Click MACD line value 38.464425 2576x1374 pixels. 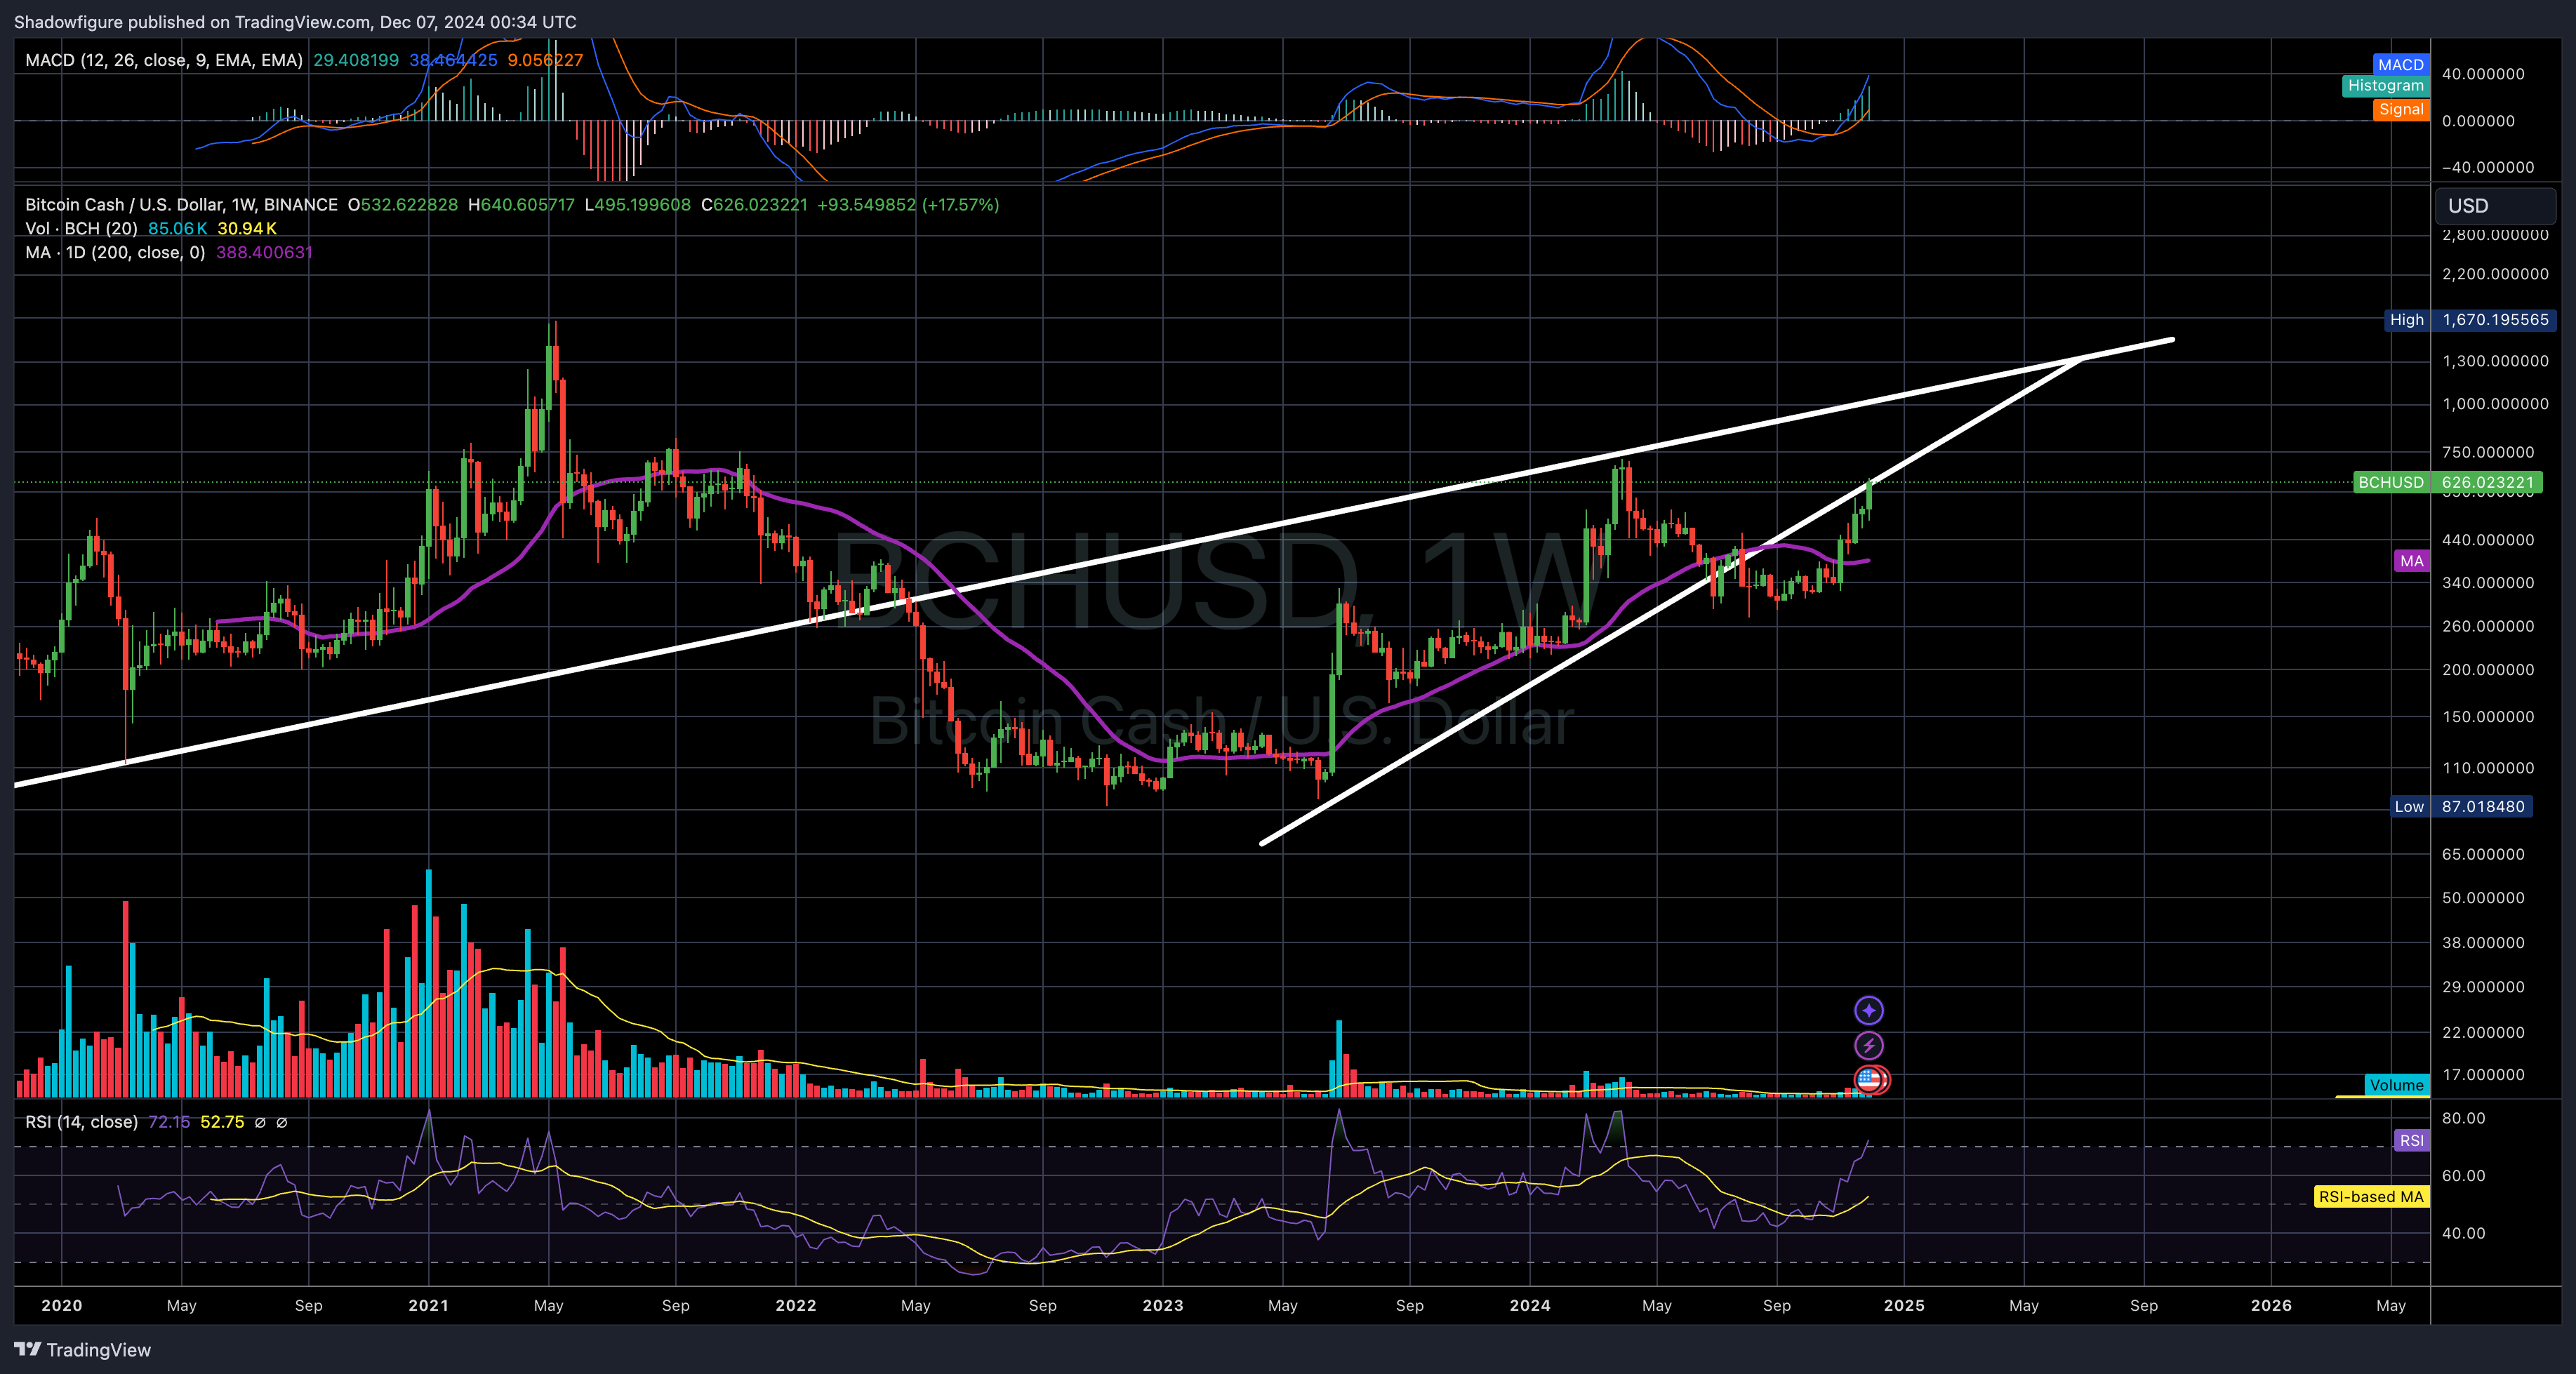(x=453, y=60)
